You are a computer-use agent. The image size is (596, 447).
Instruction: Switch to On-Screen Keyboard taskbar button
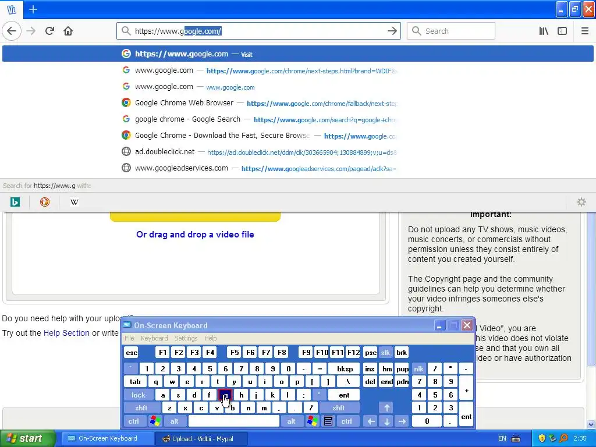point(107,438)
